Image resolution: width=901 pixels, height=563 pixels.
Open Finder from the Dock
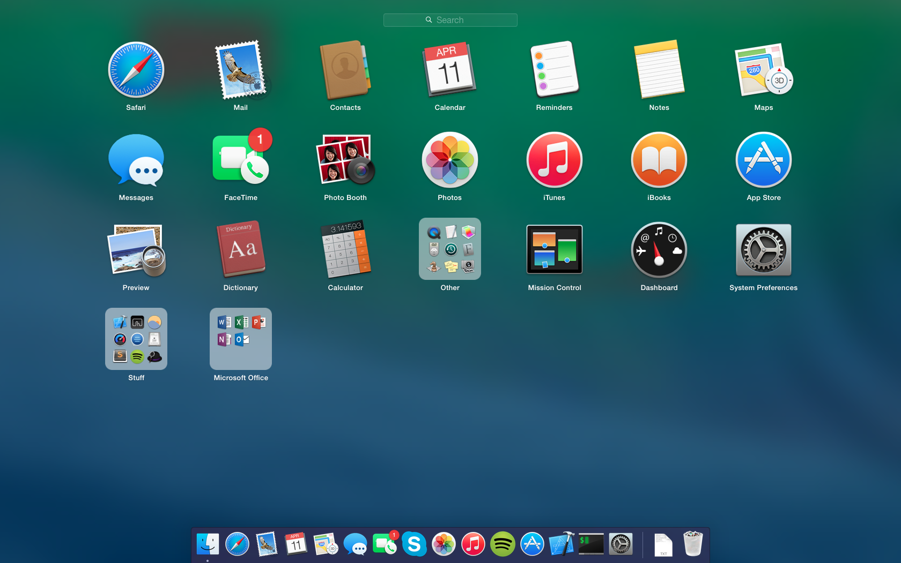(208, 544)
